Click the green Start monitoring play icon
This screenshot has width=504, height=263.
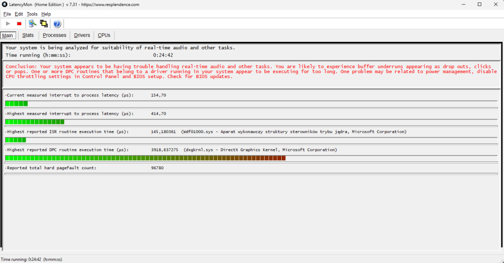(x=8, y=24)
